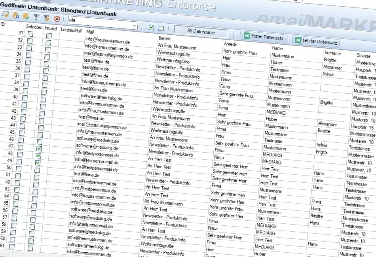Screen dimensions: 376x257
Task: Select Strasse 'Hauptstr. 15' in row 40
Action: (x=362, y=127)
